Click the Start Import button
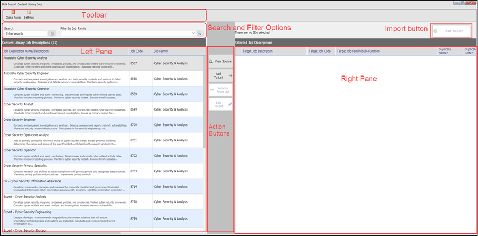Screen dimensions: 478x236 pos(451,31)
